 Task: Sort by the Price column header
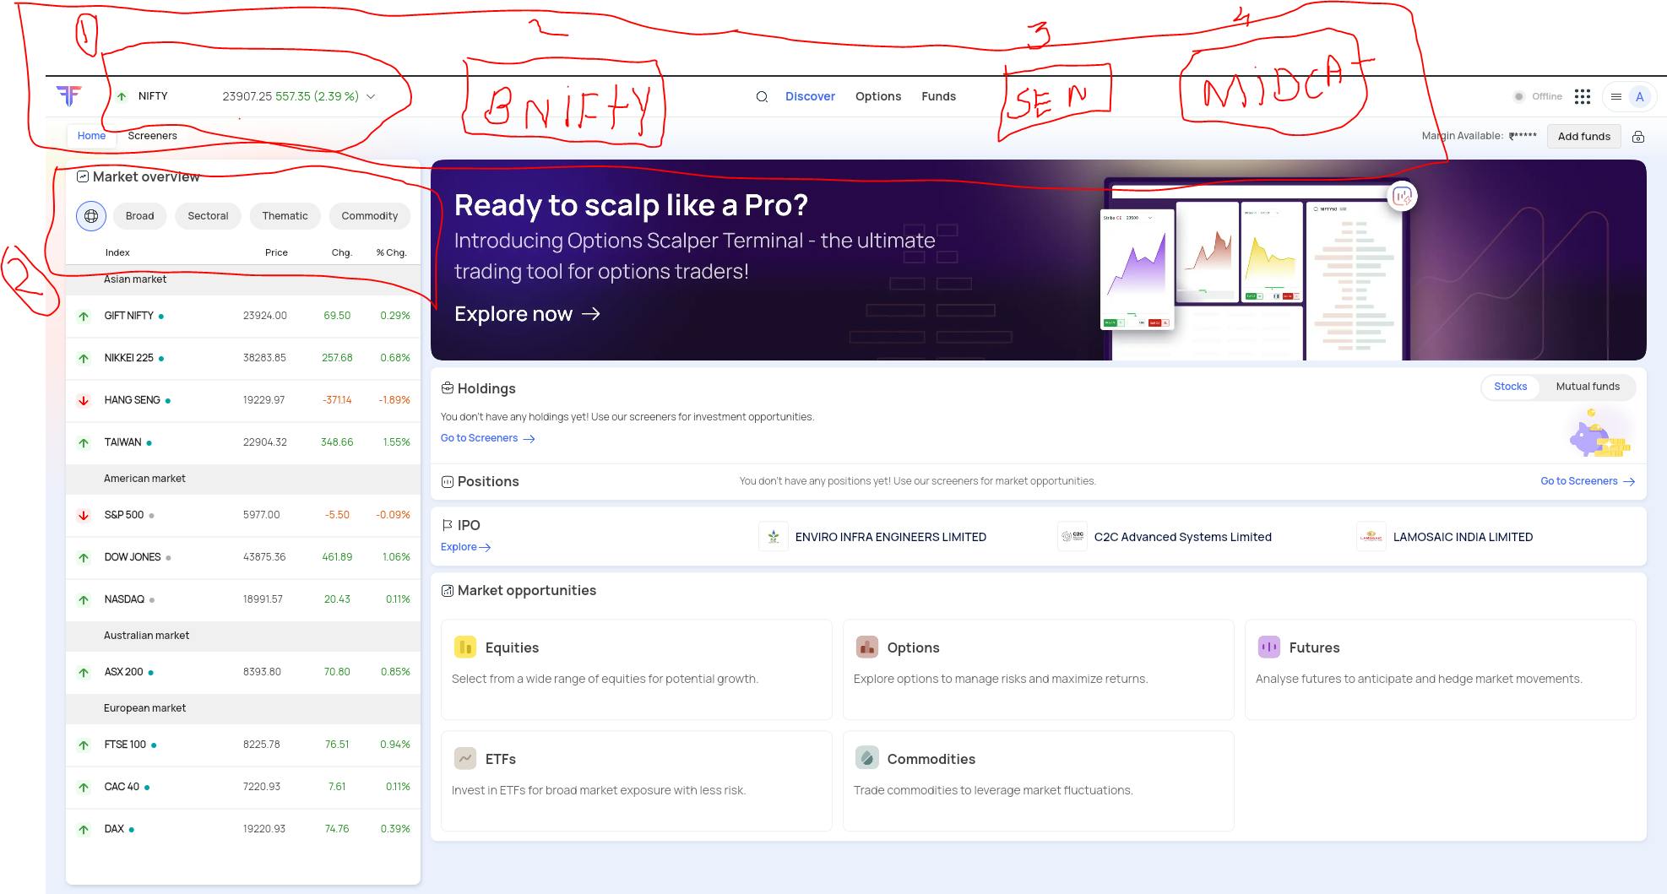276,252
